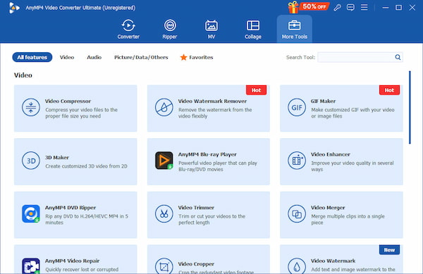The width and height of the screenshot is (423, 274).
Task: Open Video Watermark tool title
Action: (333, 261)
